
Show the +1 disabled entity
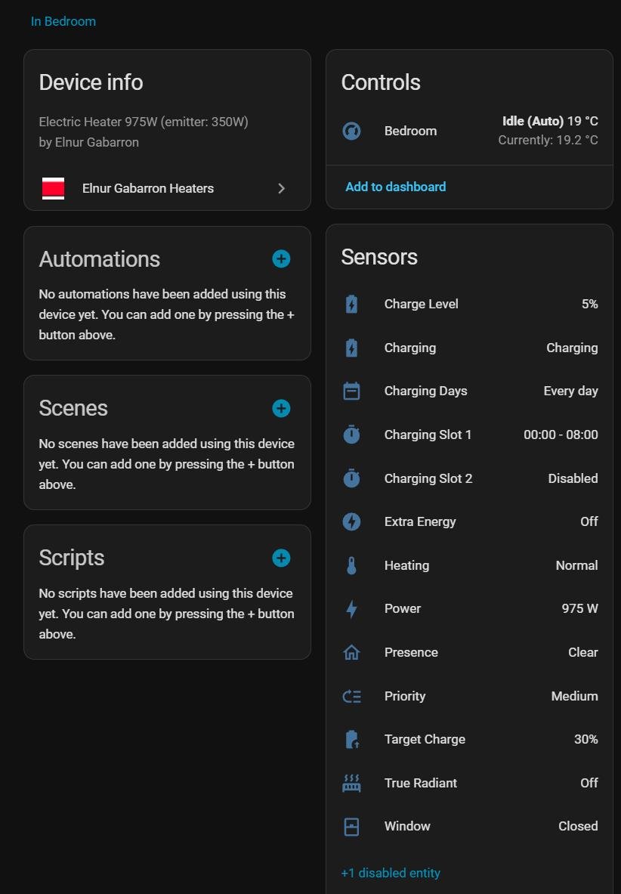tap(391, 873)
